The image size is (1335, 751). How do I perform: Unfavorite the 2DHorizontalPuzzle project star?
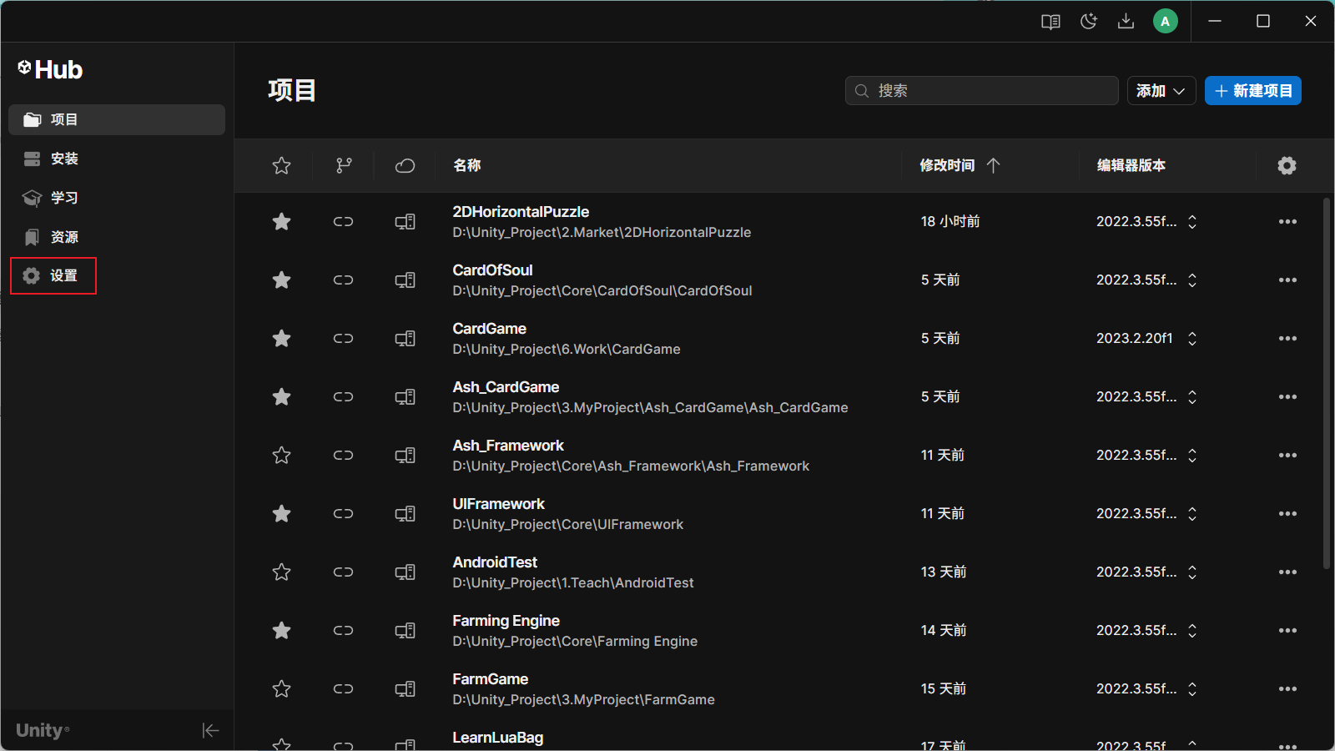click(282, 221)
